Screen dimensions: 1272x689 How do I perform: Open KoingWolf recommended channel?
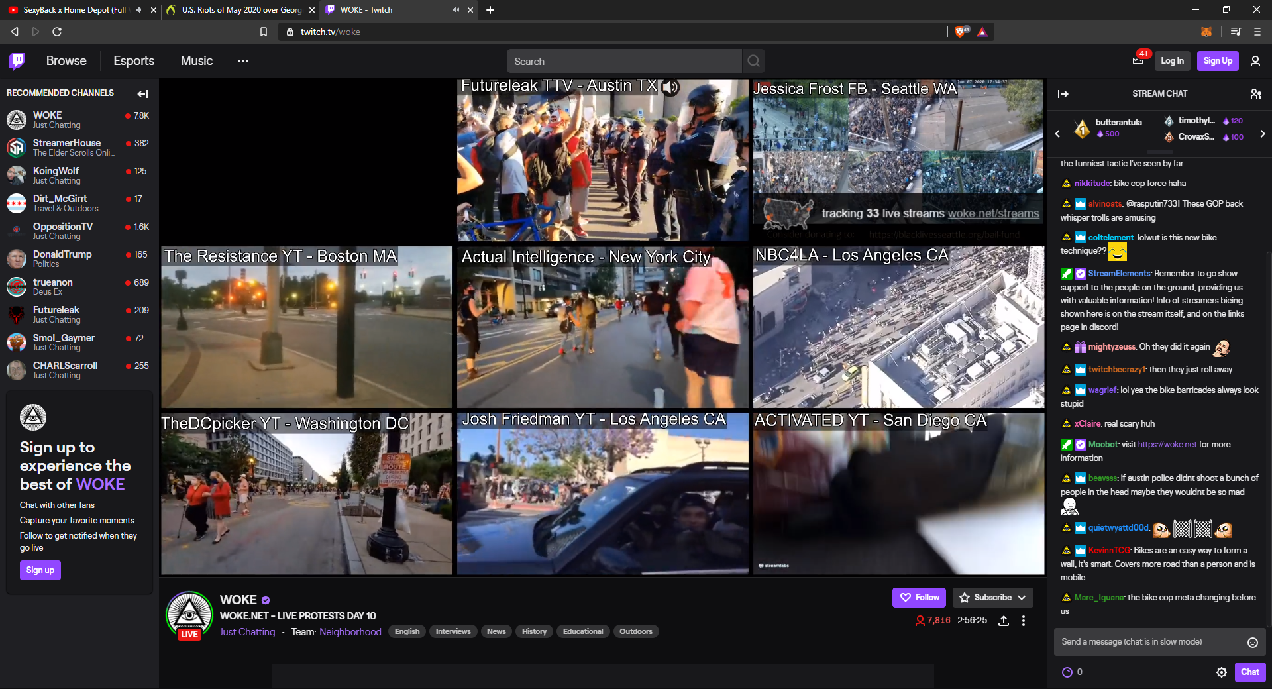click(78, 176)
